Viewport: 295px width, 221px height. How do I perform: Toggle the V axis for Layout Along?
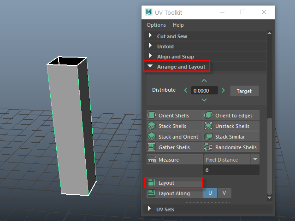(224, 193)
